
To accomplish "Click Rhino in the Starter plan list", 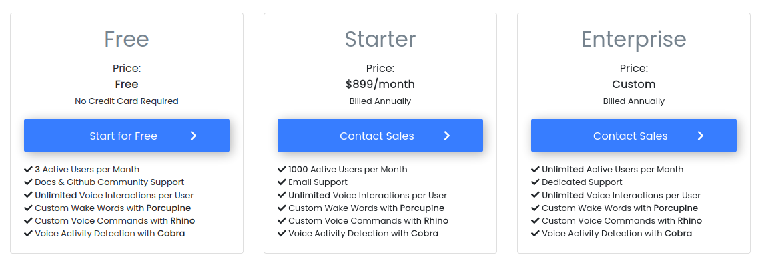I will tap(436, 221).
